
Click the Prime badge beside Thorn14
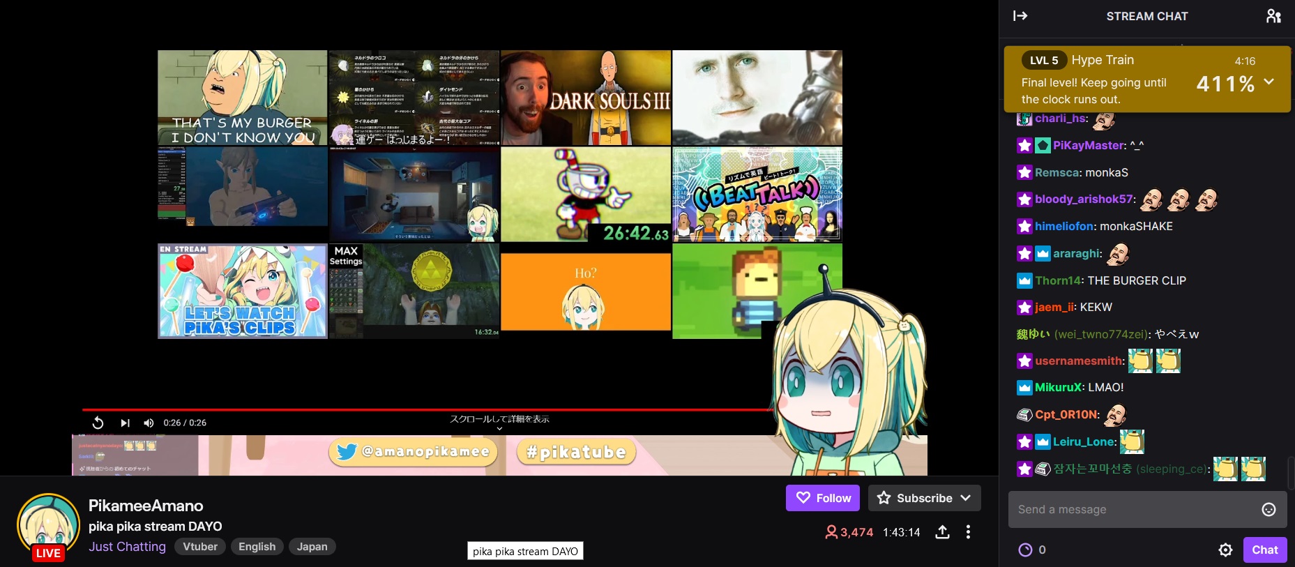pos(1024,281)
